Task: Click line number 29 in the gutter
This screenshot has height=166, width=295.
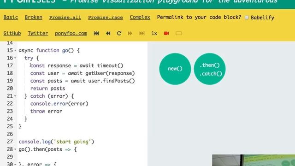Action: point(10,157)
